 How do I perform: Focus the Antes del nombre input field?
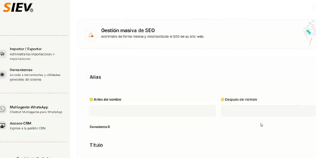[152, 111]
